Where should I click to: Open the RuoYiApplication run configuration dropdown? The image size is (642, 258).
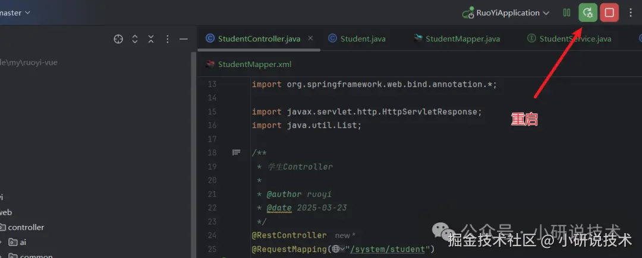tap(506, 12)
